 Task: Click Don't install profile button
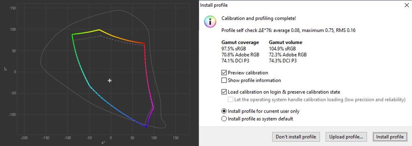[x=296, y=137]
